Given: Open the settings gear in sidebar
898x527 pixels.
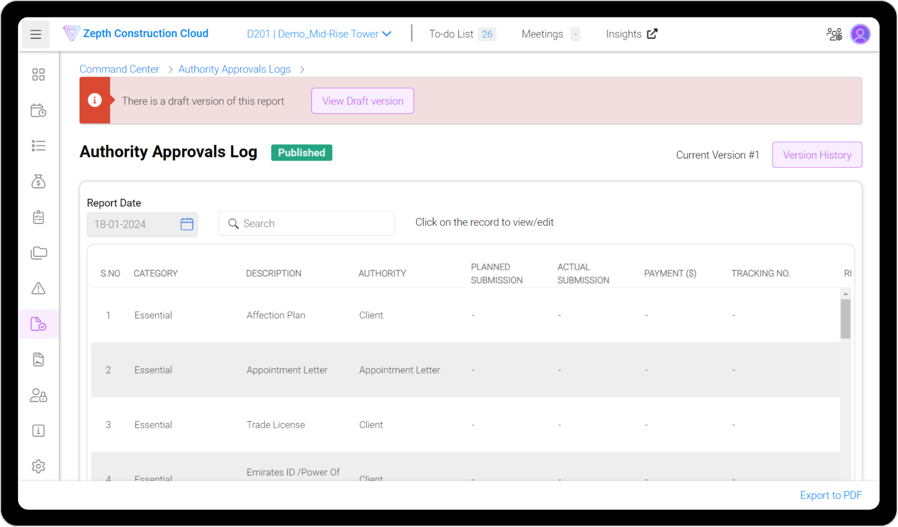Looking at the screenshot, I should pyautogui.click(x=38, y=466).
